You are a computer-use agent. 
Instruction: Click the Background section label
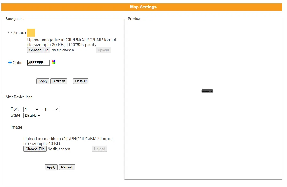coord(15,19)
